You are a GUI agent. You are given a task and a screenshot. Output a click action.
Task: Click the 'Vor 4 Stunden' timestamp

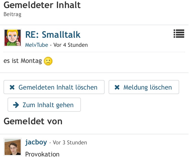tap(71, 45)
